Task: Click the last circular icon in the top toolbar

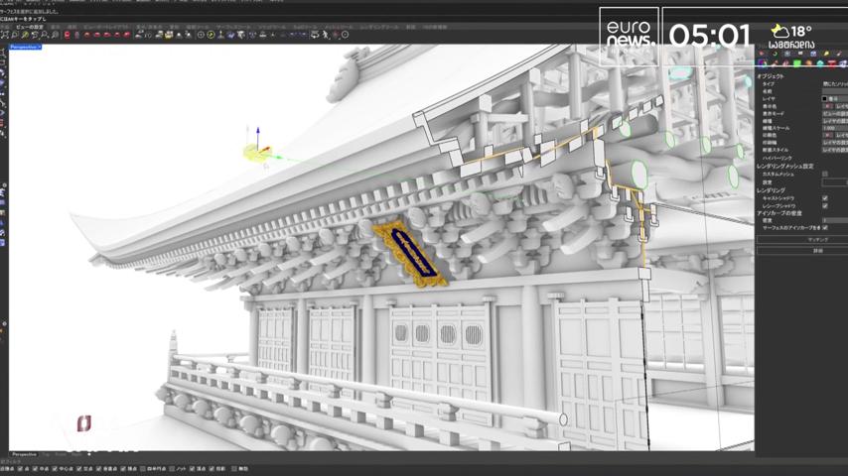Action: 345,35
